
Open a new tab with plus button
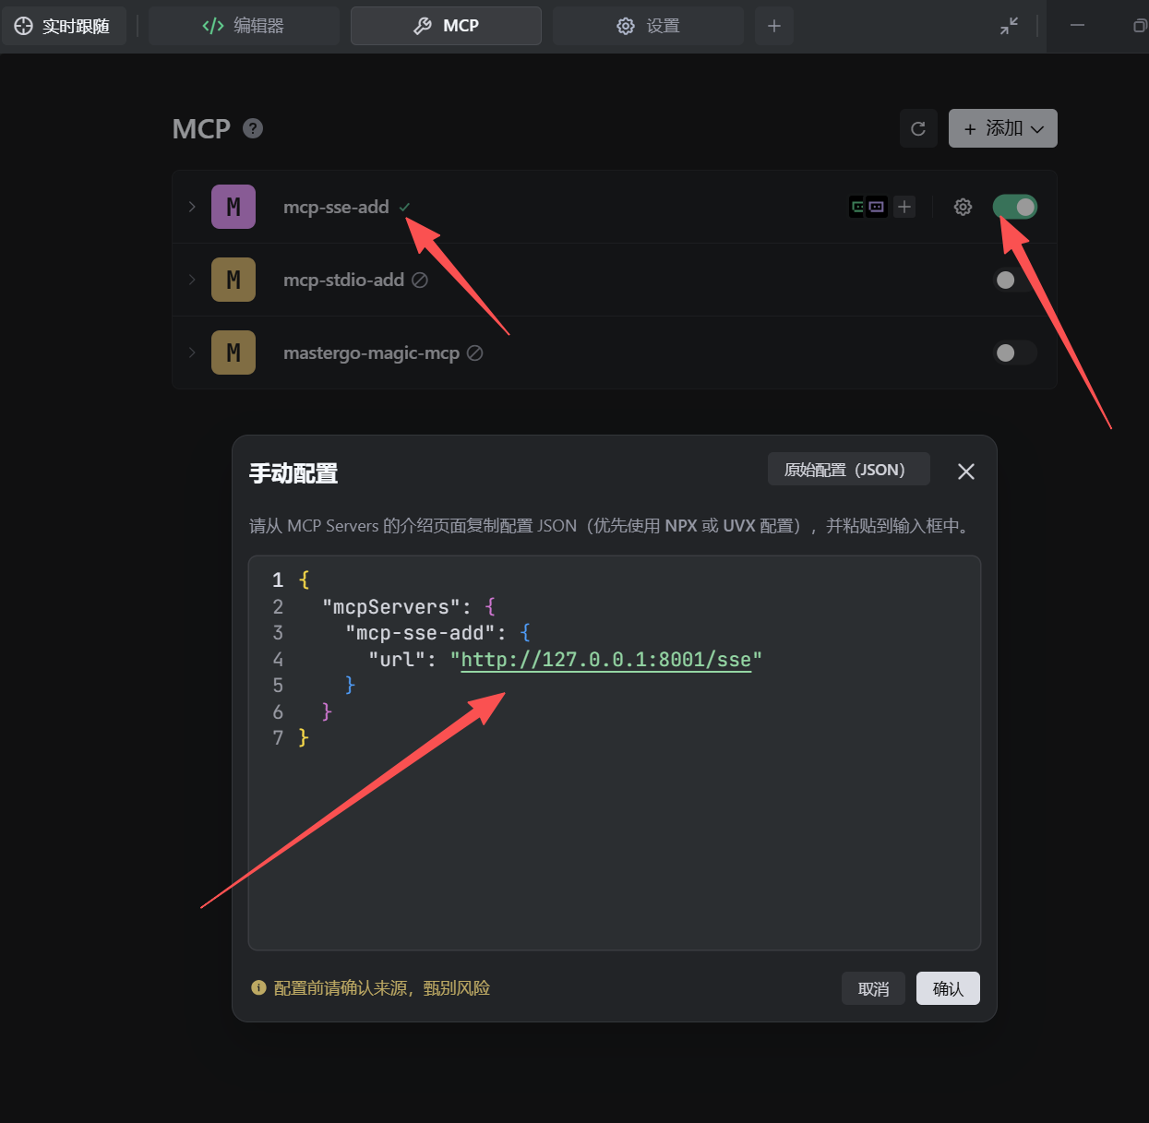pos(774,26)
